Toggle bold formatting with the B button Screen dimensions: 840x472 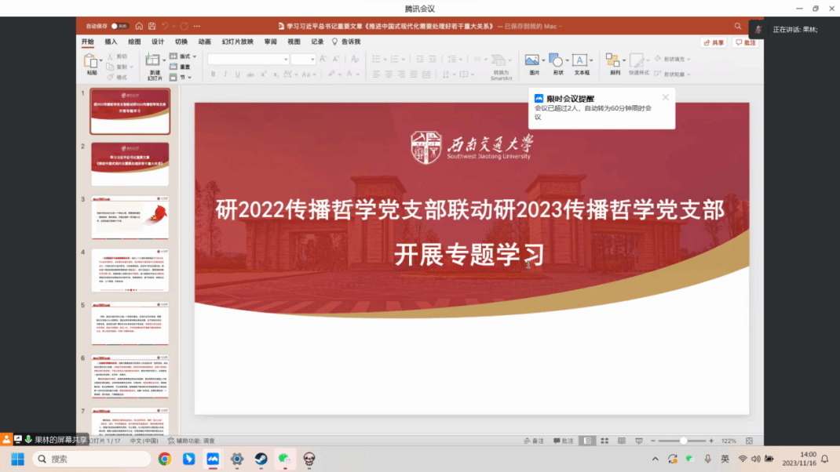(x=213, y=74)
